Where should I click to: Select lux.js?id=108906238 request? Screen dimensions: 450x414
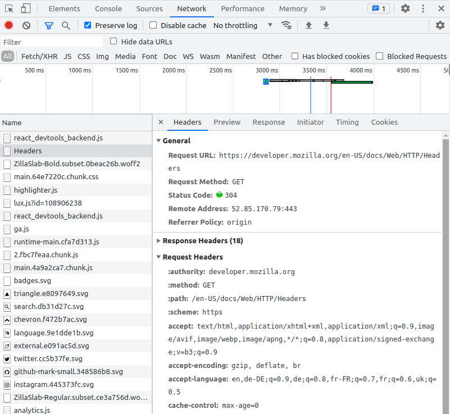(76, 203)
